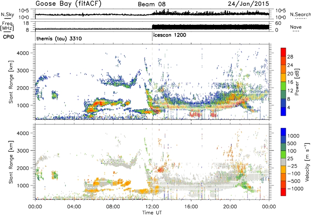Click the 'icescan 1200' CPID entry
311x215 pixels.
[x=169, y=35]
